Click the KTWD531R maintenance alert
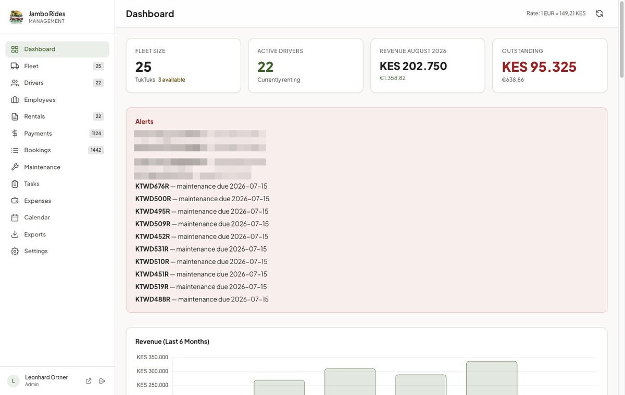 201,249
